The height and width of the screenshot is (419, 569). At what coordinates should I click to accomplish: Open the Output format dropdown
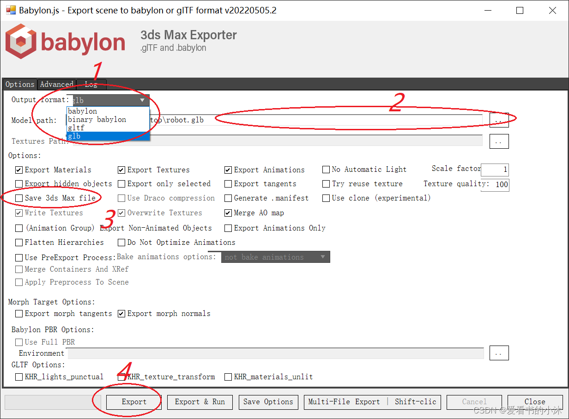pos(109,100)
